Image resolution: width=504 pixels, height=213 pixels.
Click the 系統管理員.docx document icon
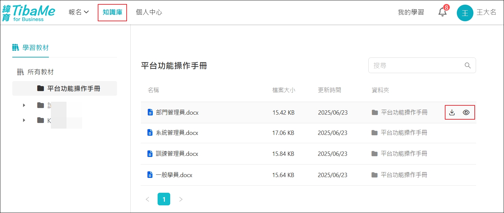[150, 133]
